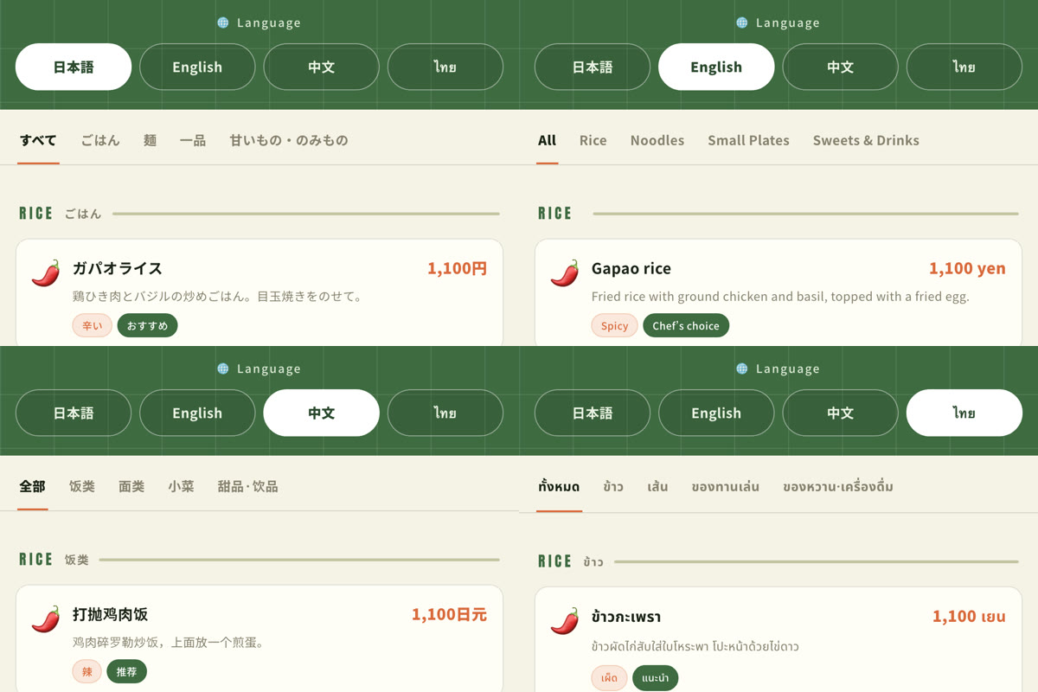Click the chili pepper icon beside ガパオライス
1038x692 pixels.
click(46, 273)
